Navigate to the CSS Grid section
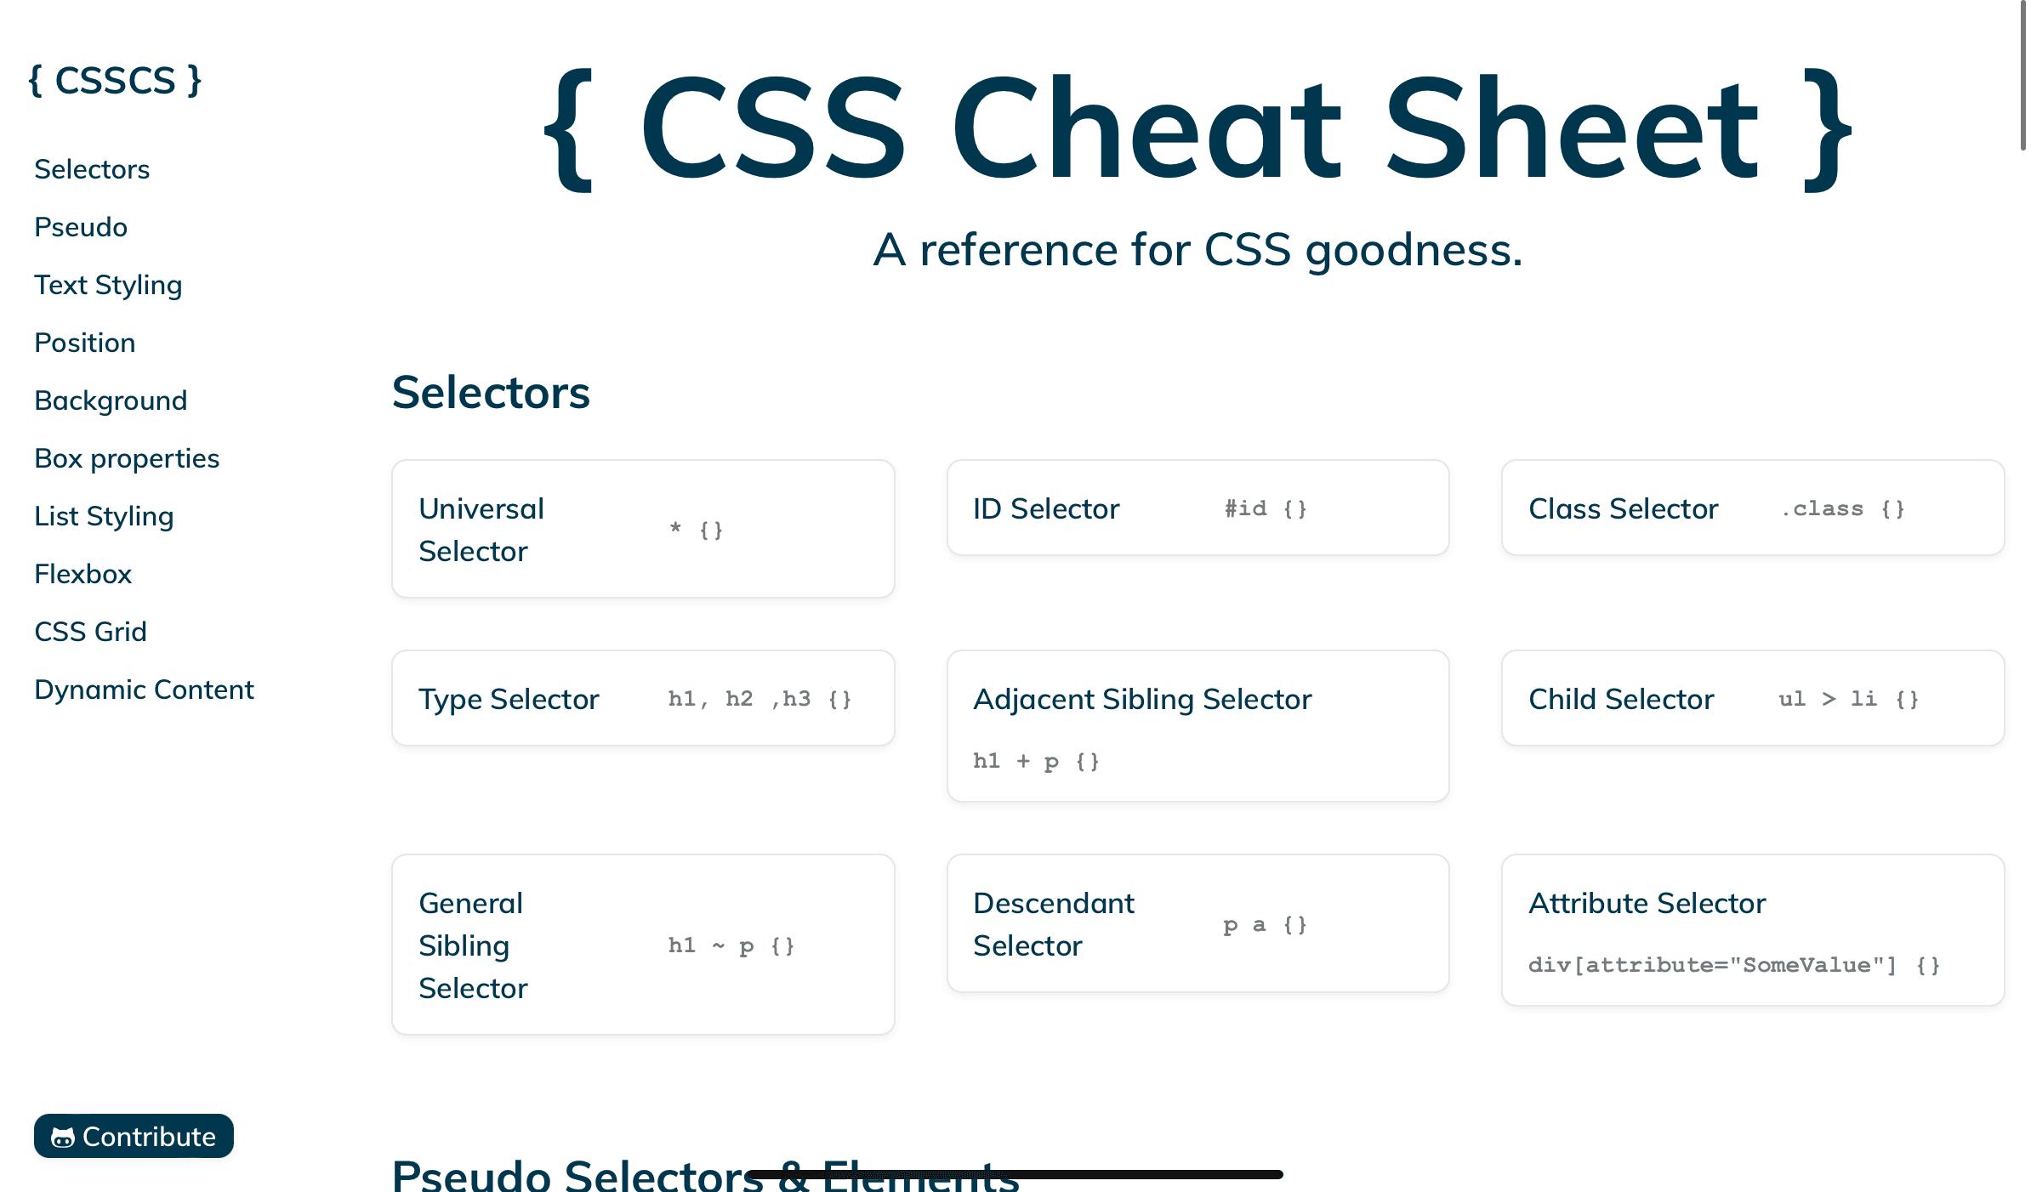Image resolution: width=2031 pixels, height=1192 pixels. [x=89, y=632]
